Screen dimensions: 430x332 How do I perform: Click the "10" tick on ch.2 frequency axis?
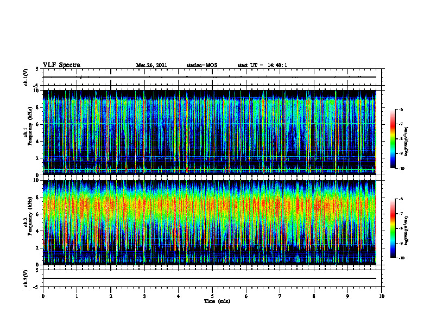click(36, 180)
